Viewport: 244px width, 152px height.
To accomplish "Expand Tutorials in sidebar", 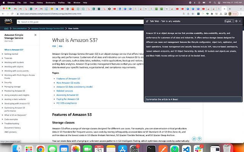I will 3,58.
